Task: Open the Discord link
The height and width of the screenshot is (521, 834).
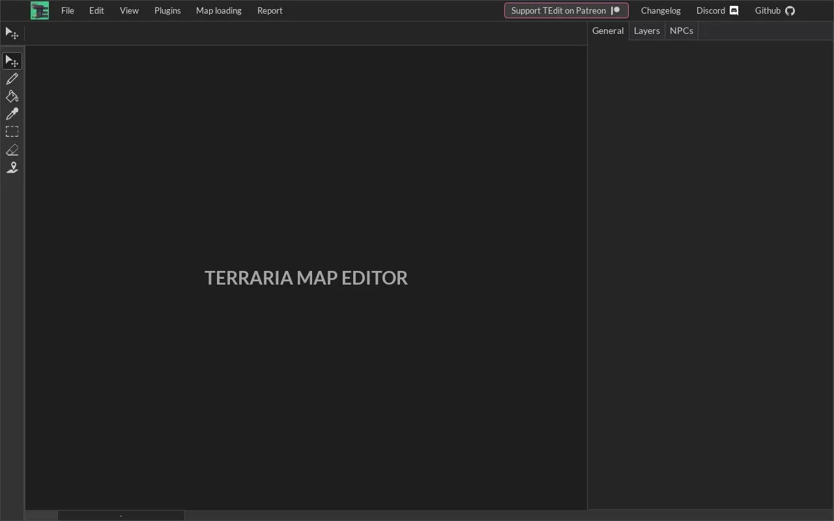Action: click(x=717, y=10)
